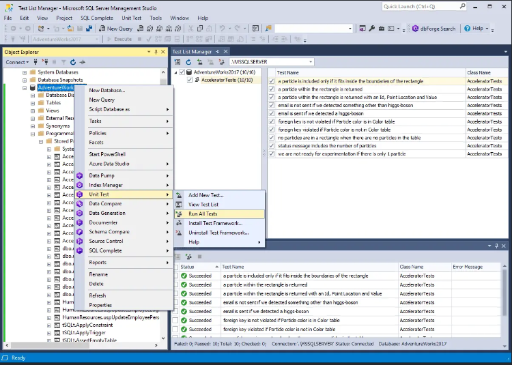Toggle AdventureWorks2017 (10/10) checkbox
The image size is (512, 365).
coord(182,72)
